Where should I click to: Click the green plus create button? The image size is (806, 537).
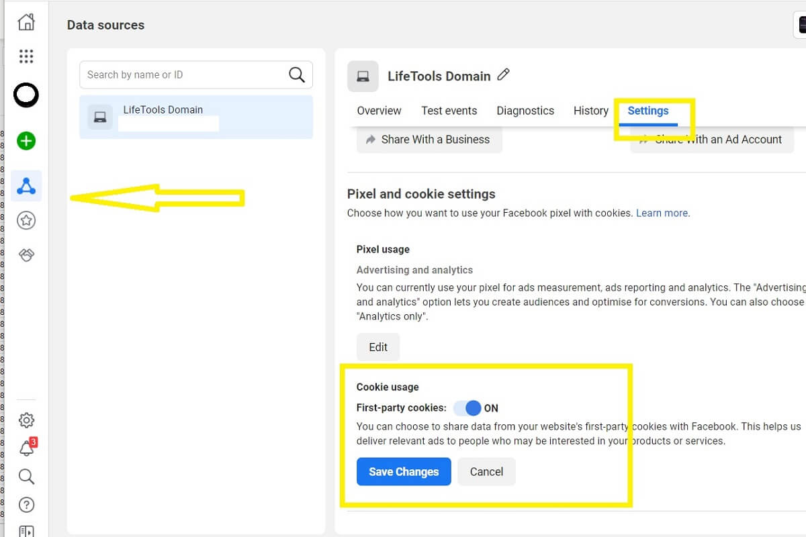coord(26,141)
